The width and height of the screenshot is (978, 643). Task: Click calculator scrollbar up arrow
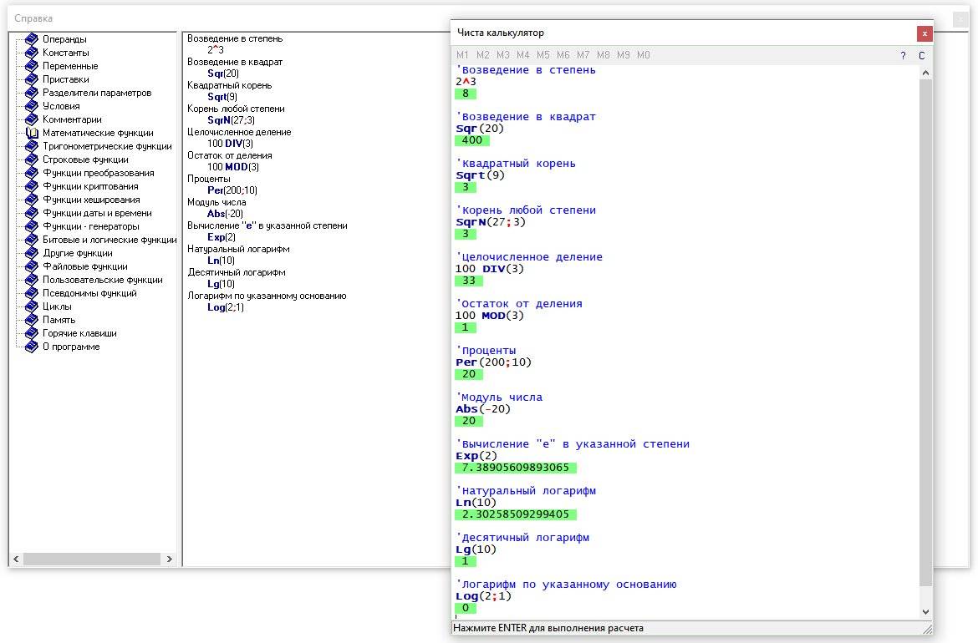coord(925,73)
